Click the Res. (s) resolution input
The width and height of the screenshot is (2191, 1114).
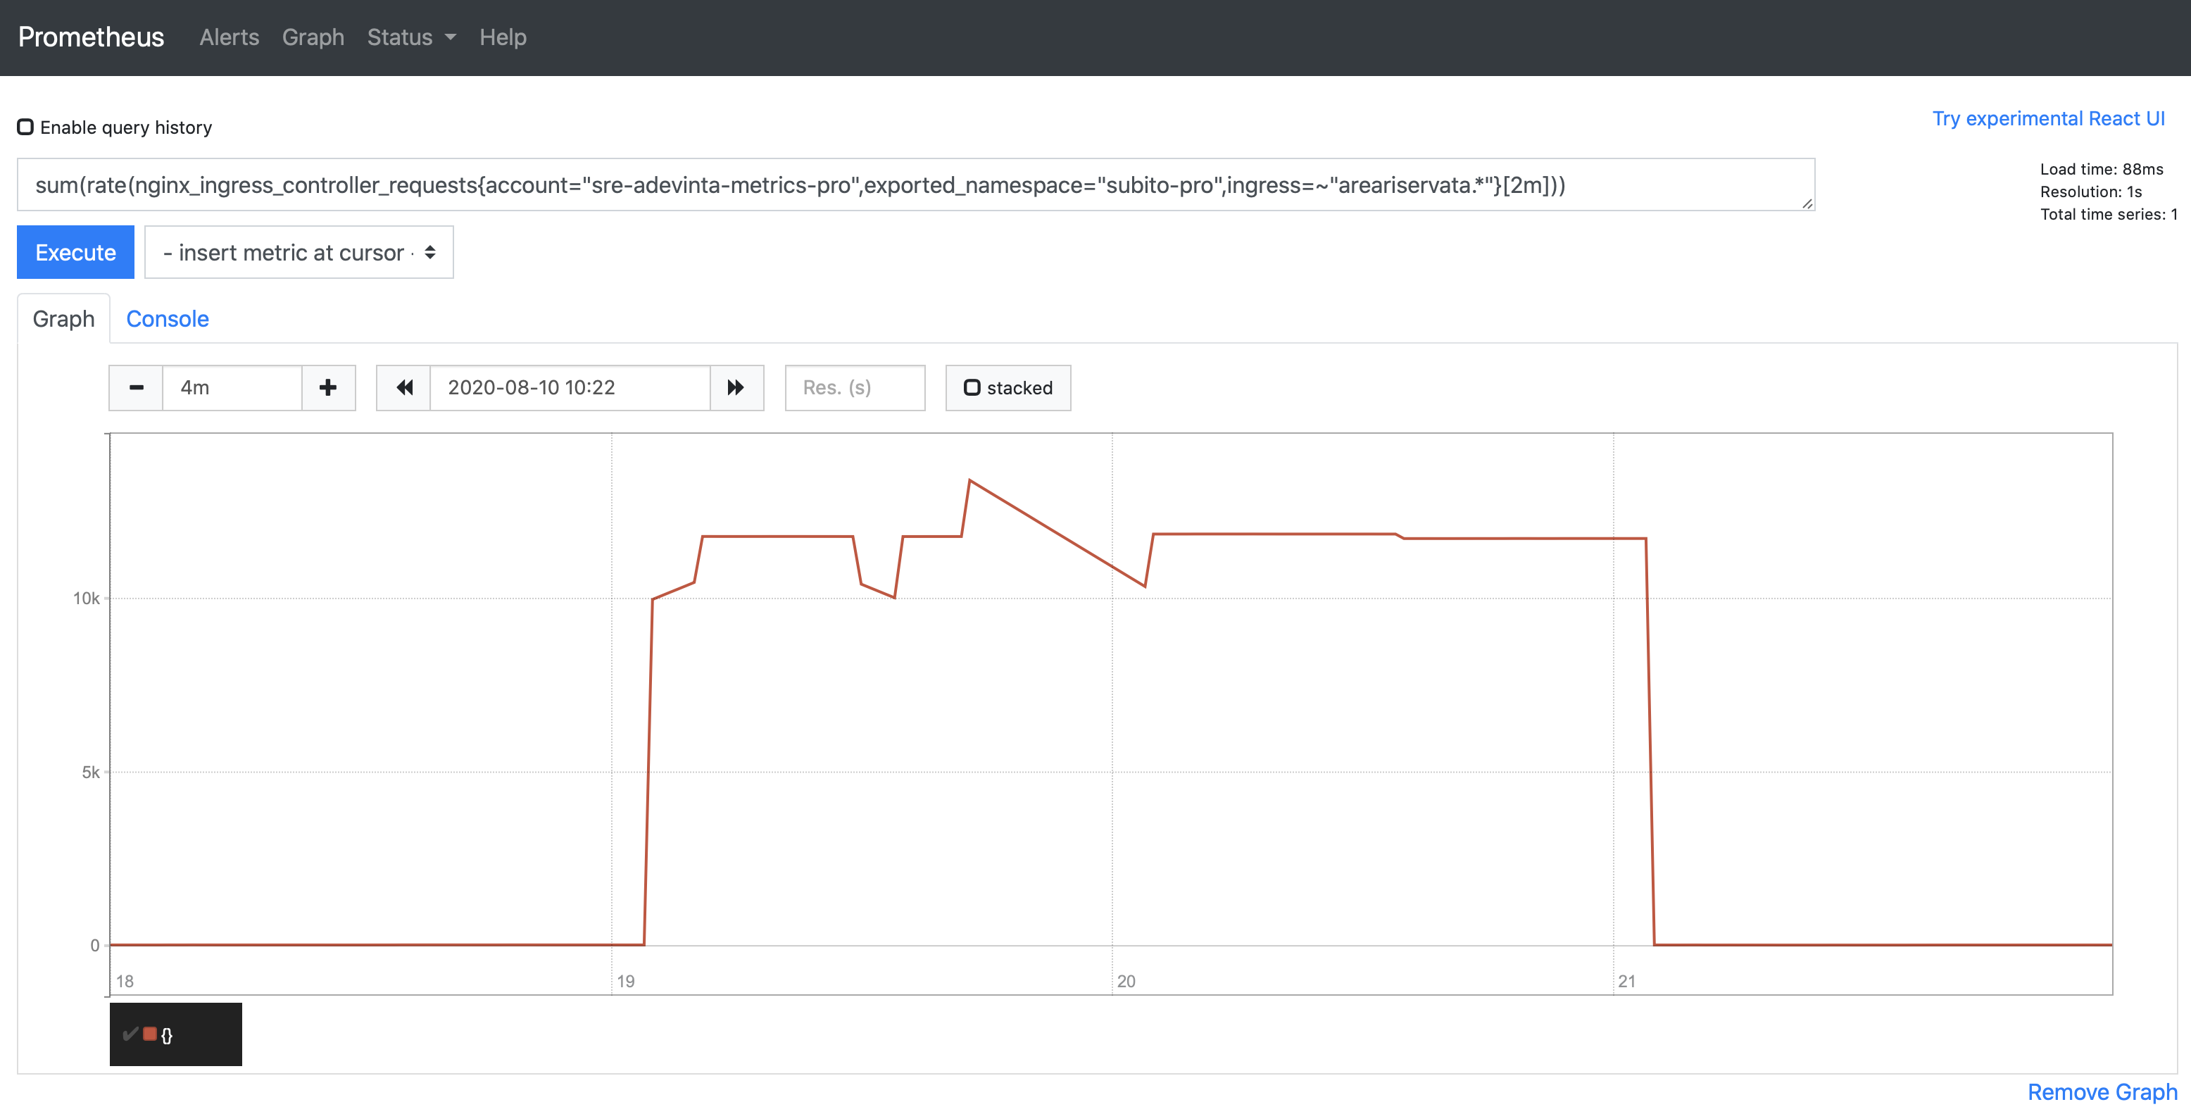click(855, 388)
